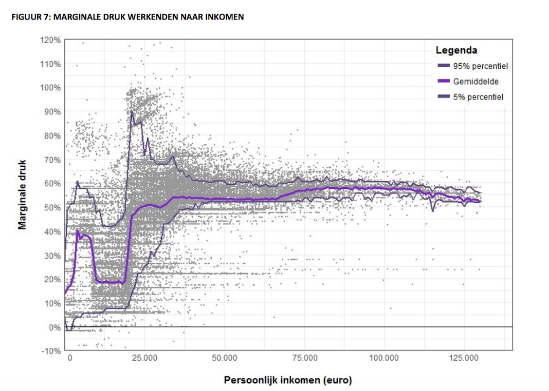
Task: Click the '60%' y-axis label
Action: tap(52, 184)
